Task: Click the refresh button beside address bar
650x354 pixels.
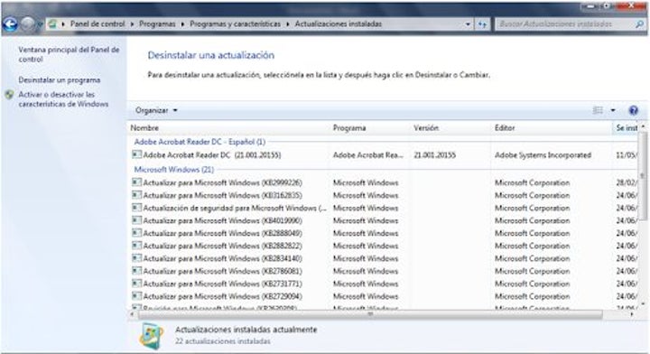Action: [482, 24]
